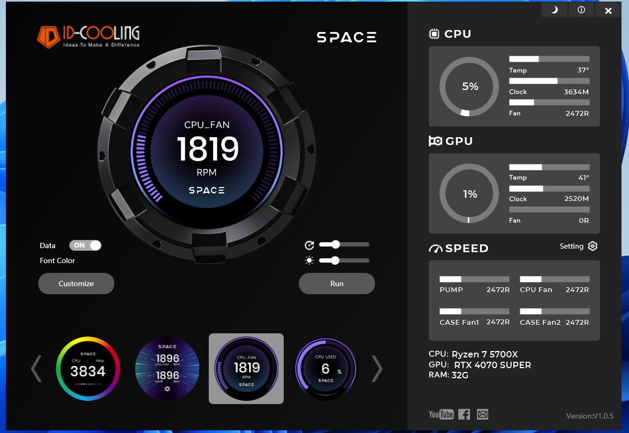This screenshot has height=433, width=629.
Task: Turn off the Data toggle switch
Action: (85, 245)
